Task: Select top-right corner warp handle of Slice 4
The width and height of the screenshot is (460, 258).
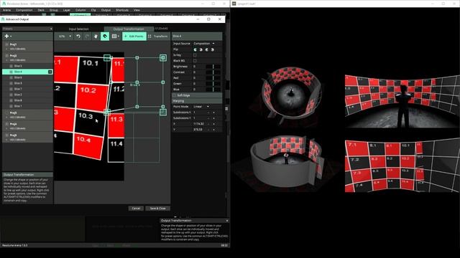Action: (163, 58)
